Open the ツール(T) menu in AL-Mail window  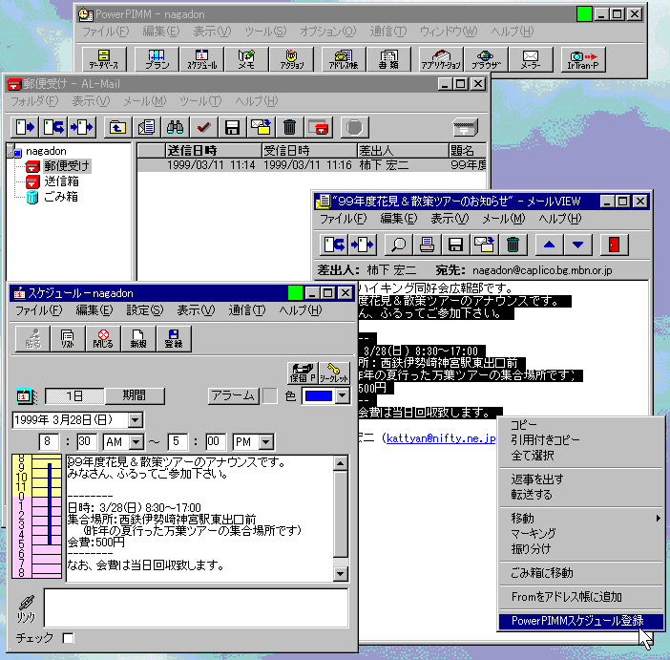(200, 101)
